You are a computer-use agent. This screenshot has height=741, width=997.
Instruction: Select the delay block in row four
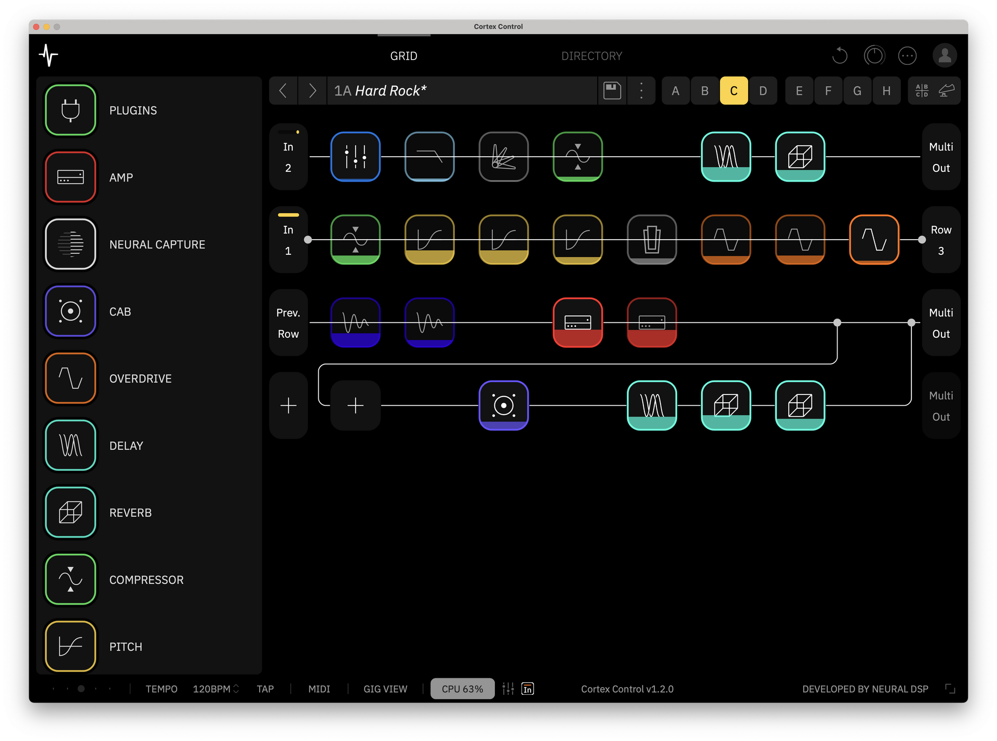click(652, 406)
